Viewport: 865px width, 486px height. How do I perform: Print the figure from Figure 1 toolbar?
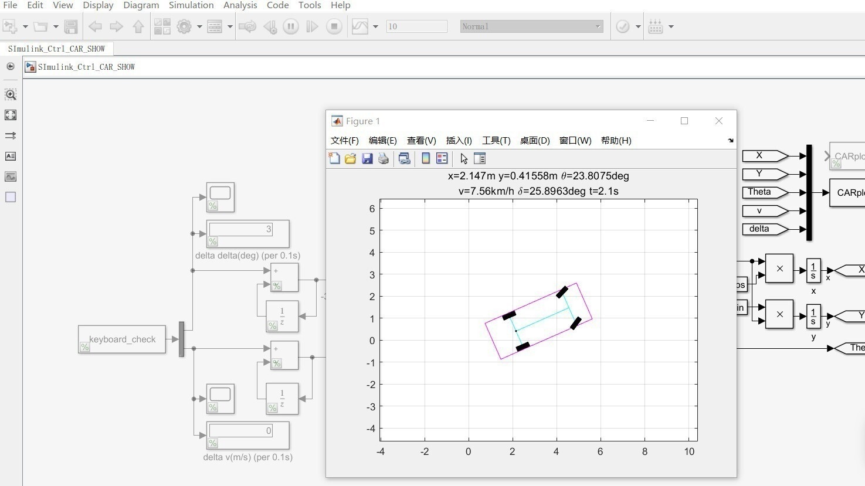pos(384,158)
